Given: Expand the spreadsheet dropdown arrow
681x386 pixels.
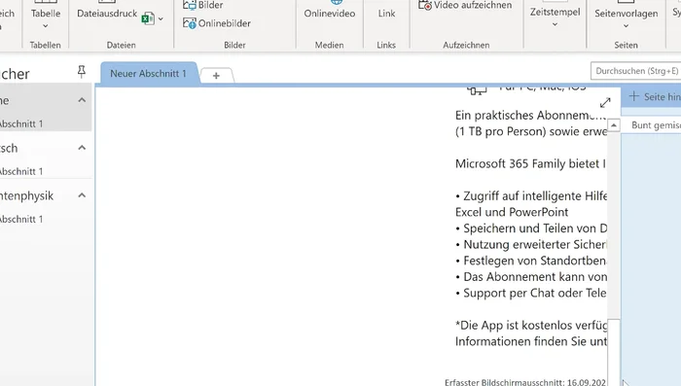Looking at the screenshot, I should 161,18.
